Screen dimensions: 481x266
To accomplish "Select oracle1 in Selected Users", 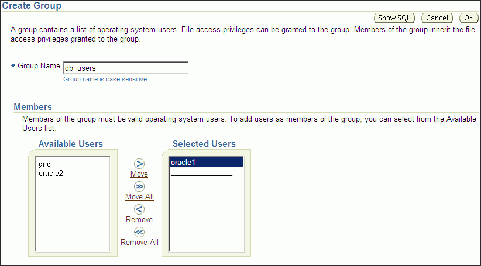I will point(183,163).
